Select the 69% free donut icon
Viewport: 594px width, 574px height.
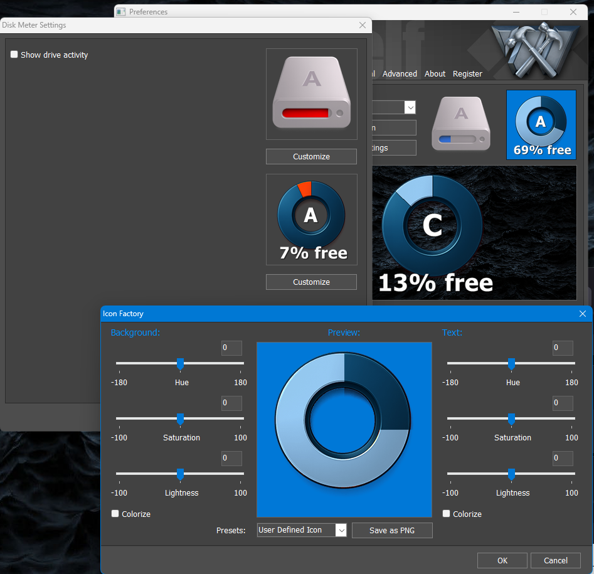tap(541, 124)
